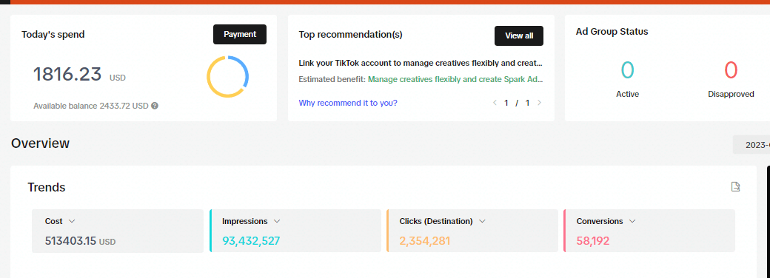Image resolution: width=770 pixels, height=278 pixels.
Task: Open the Overview date range picker
Action: tap(751, 145)
